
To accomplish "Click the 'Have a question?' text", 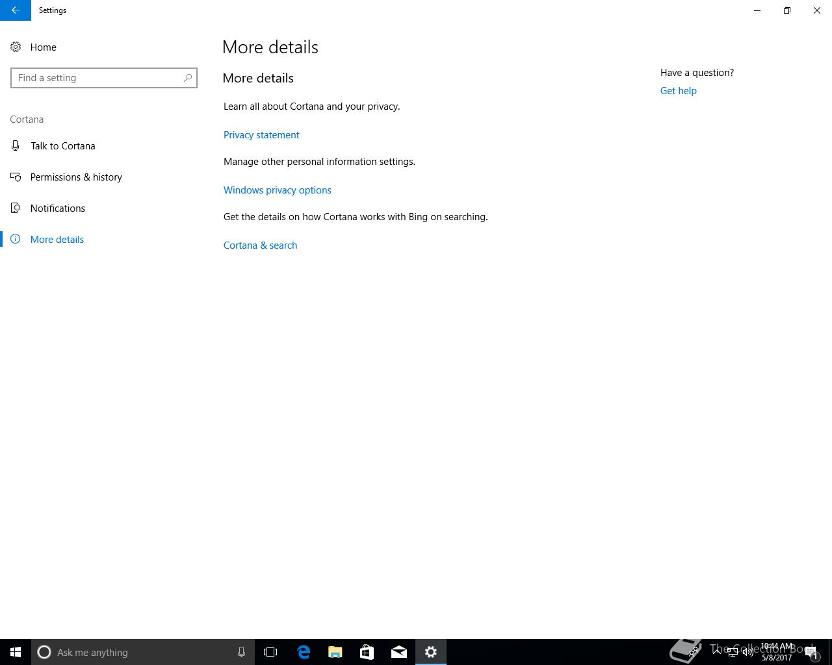I will click(697, 73).
